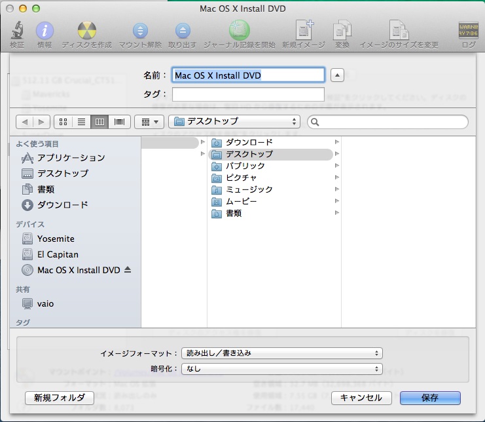485x422 pixels.
Task: Click the search field in save dialog
Action: [387, 122]
